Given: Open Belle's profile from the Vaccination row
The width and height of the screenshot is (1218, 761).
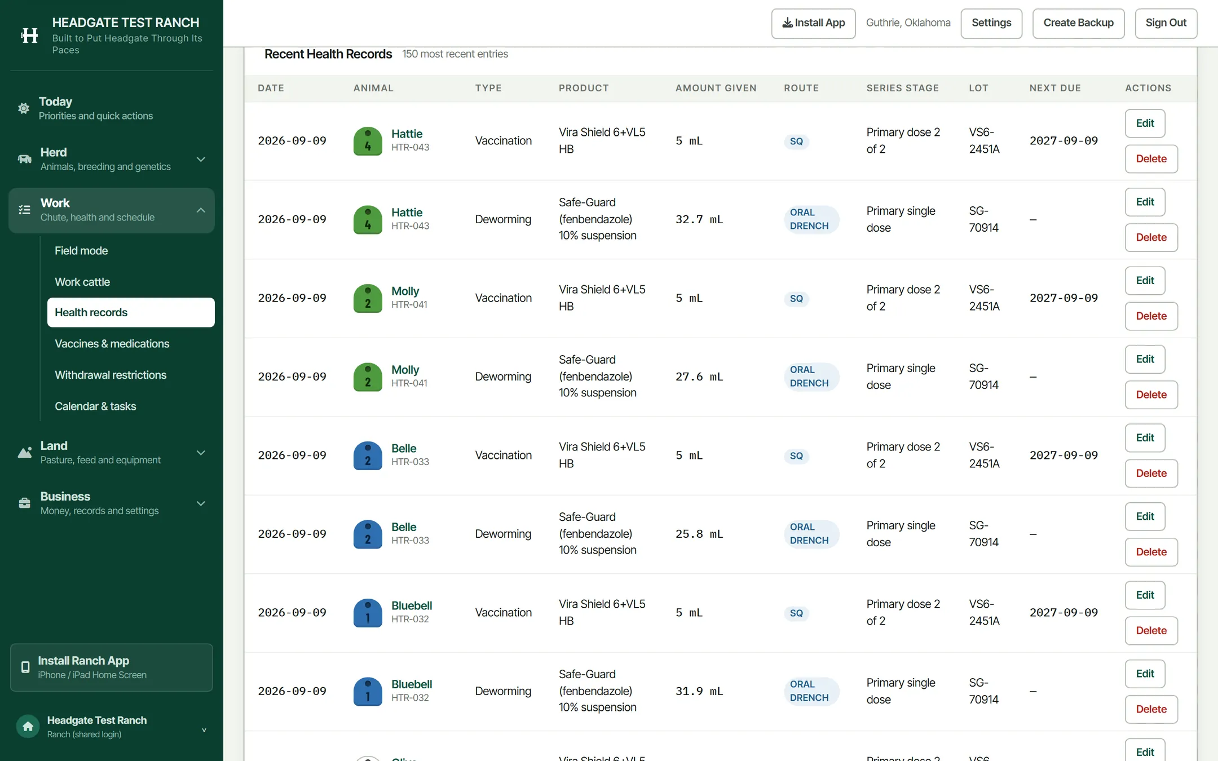Looking at the screenshot, I should pos(404,449).
